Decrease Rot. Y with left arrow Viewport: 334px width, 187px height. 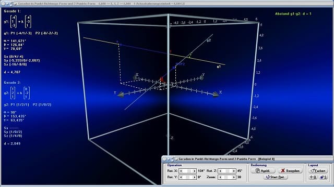click(181, 177)
